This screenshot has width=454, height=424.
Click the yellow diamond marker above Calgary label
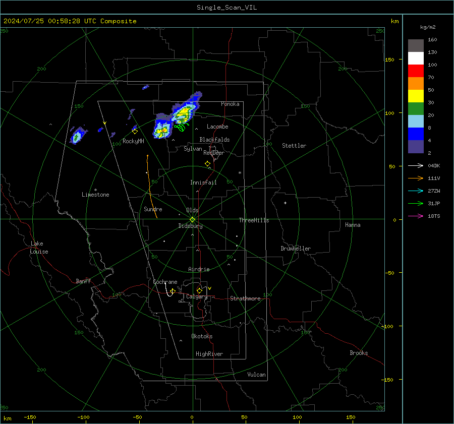(199, 290)
